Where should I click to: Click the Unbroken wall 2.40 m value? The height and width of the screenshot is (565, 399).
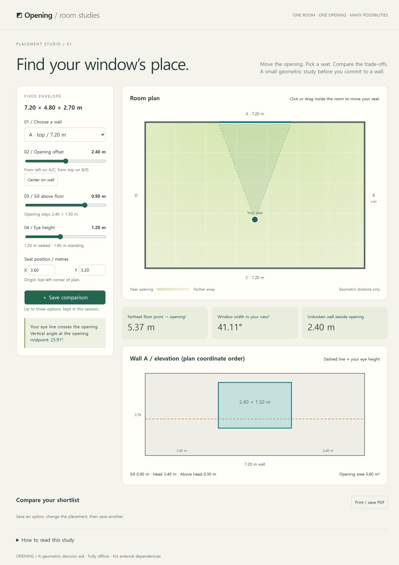321,327
